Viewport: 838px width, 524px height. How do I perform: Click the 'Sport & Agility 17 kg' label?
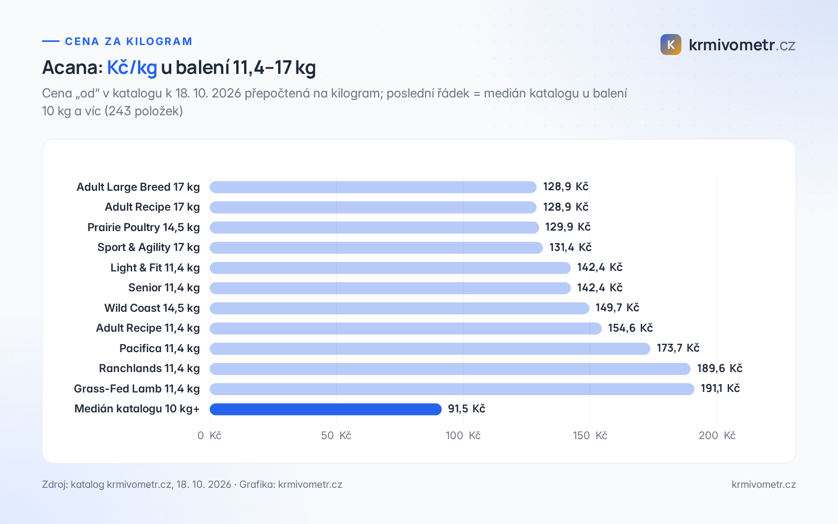(x=149, y=247)
